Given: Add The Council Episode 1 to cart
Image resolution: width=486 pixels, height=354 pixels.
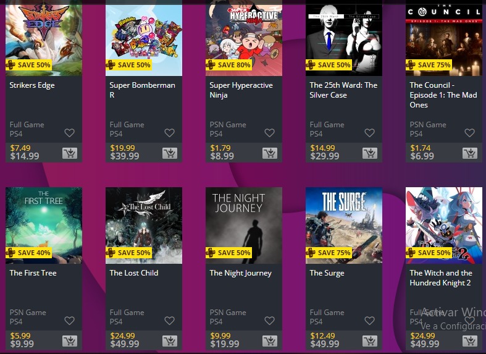Looking at the screenshot, I should click(x=470, y=153).
